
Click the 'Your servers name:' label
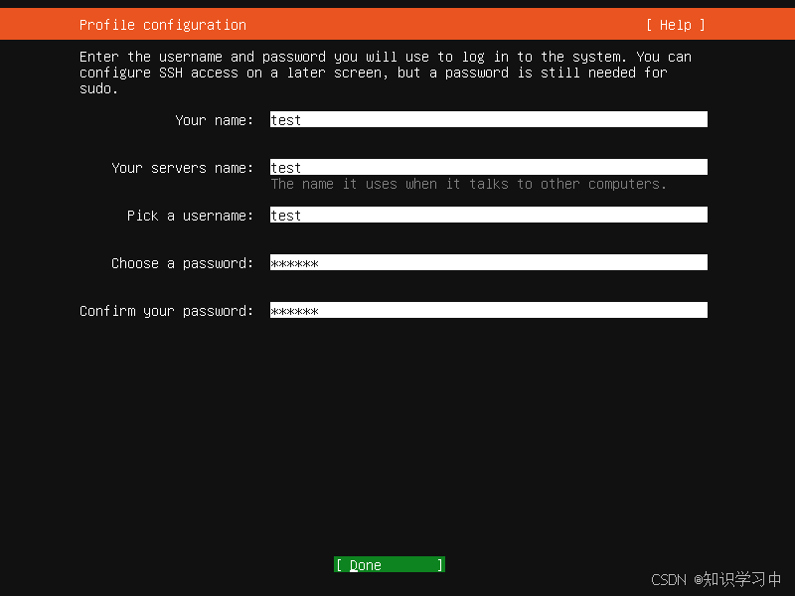pos(183,168)
